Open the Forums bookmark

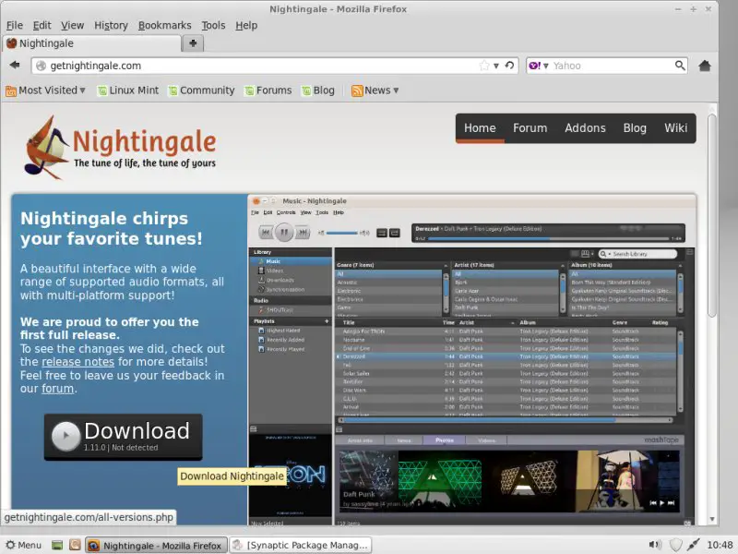(x=268, y=90)
